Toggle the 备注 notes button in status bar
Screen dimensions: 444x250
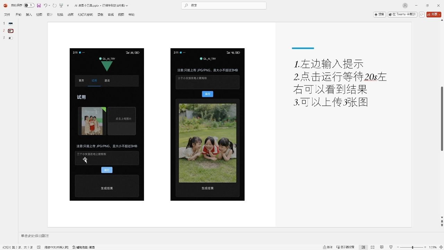pyautogui.click(x=328, y=247)
